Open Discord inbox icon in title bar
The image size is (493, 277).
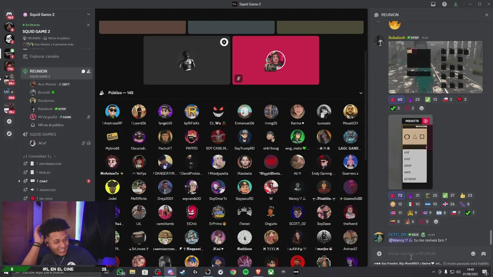433,4
